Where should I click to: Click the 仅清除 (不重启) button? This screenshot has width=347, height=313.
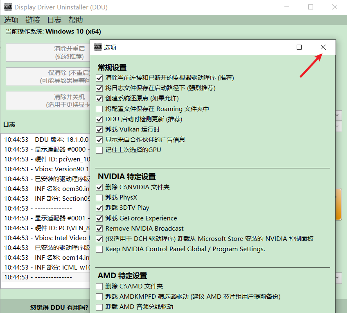tap(48, 77)
